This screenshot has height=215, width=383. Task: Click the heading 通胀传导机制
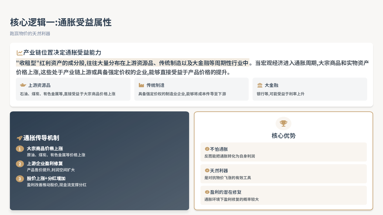tap(41, 138)
